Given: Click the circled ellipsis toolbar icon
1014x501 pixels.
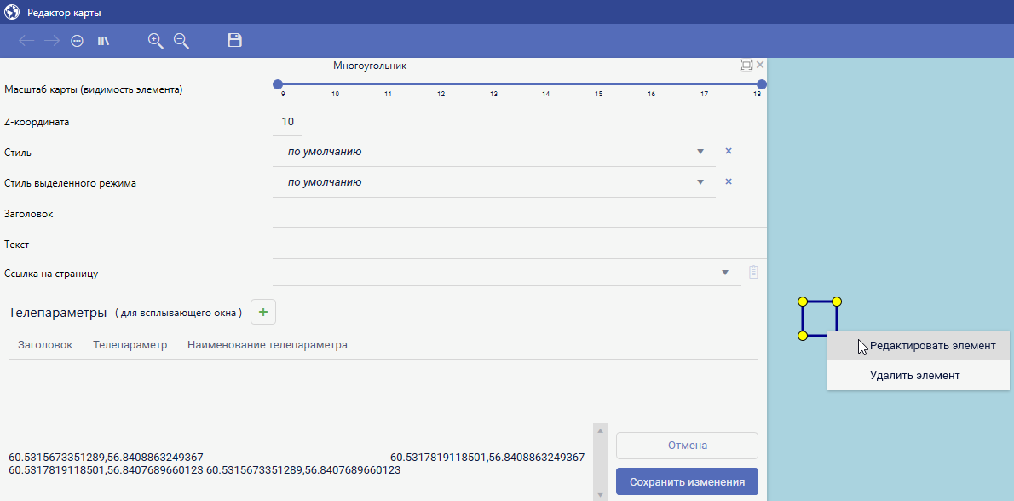Looking at the screenshot, I should [77, 41].
